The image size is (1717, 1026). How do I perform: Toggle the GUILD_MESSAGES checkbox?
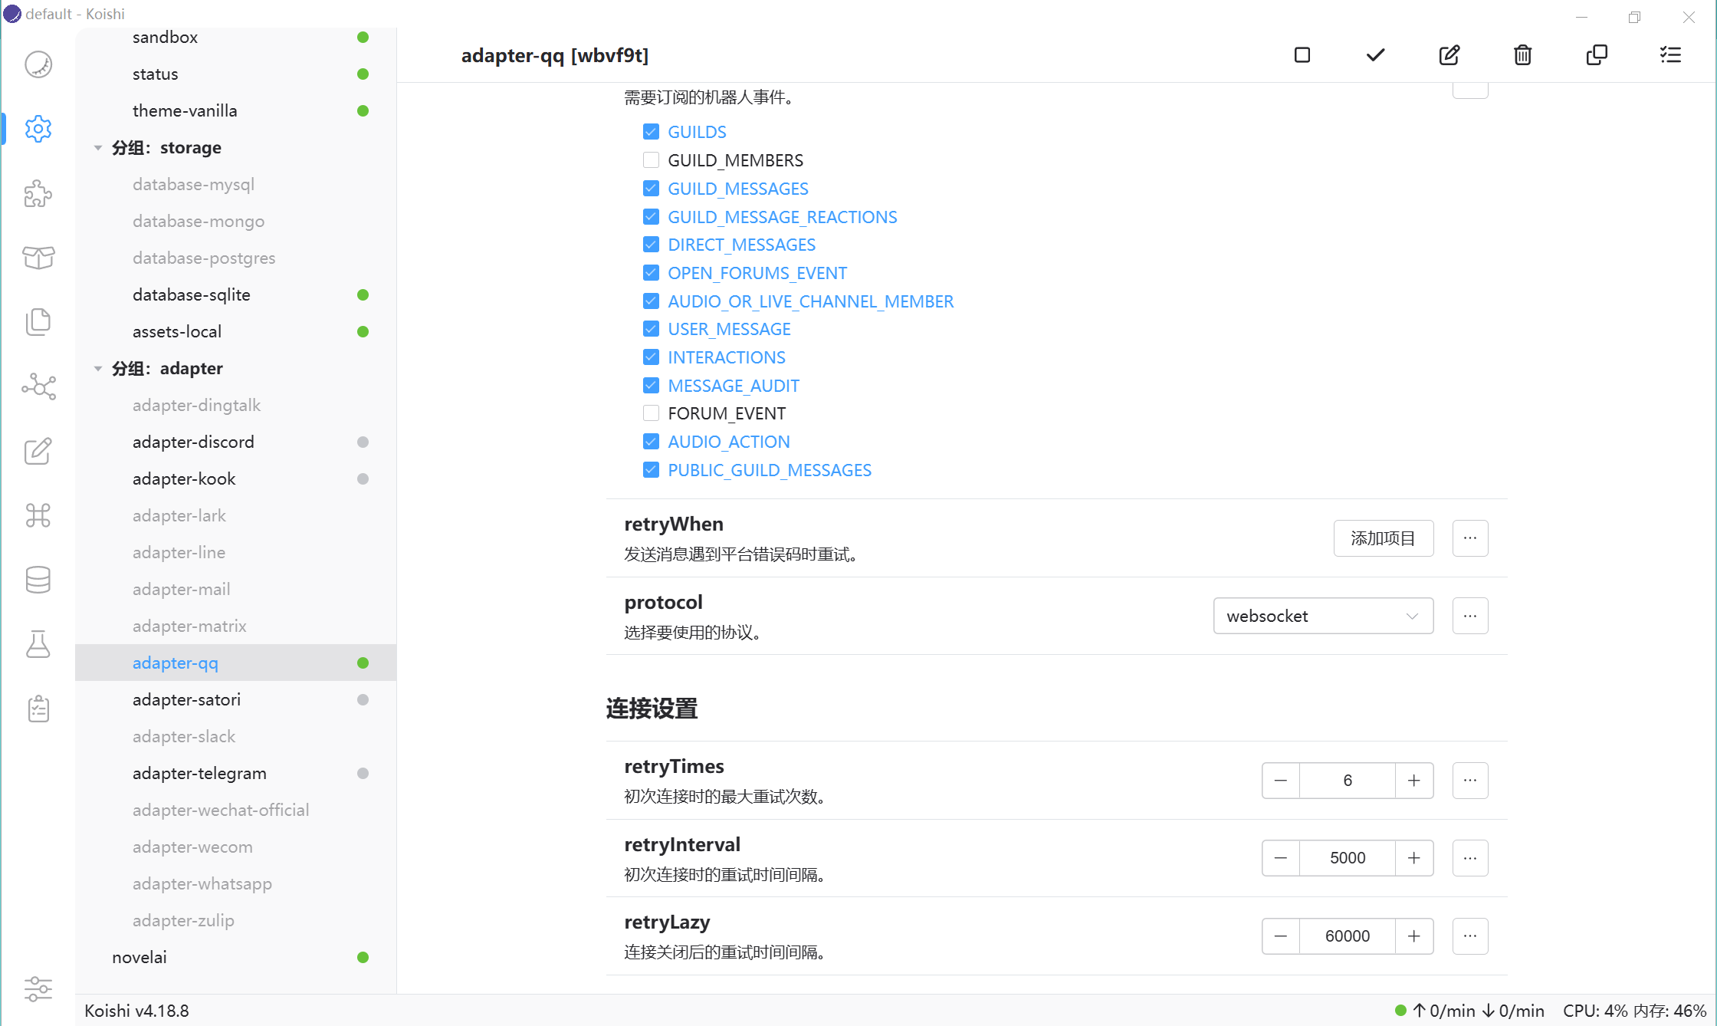[x=651, y=189]
